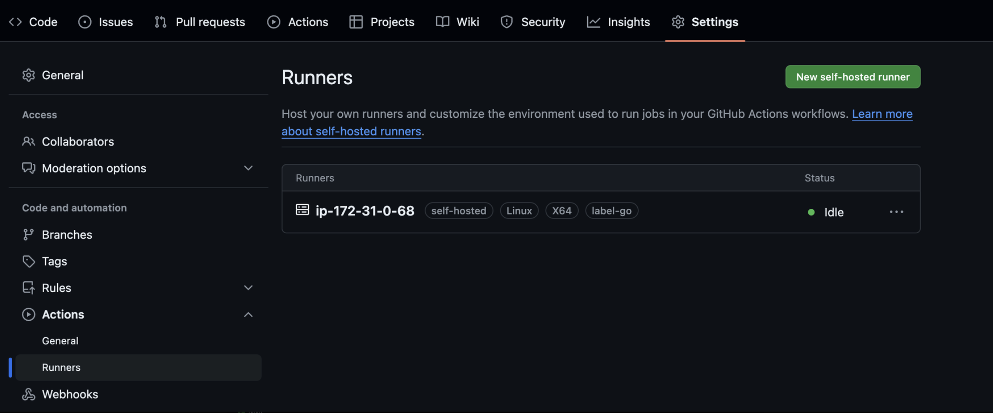Click the Tags tag icon

(x=29, y=261)
